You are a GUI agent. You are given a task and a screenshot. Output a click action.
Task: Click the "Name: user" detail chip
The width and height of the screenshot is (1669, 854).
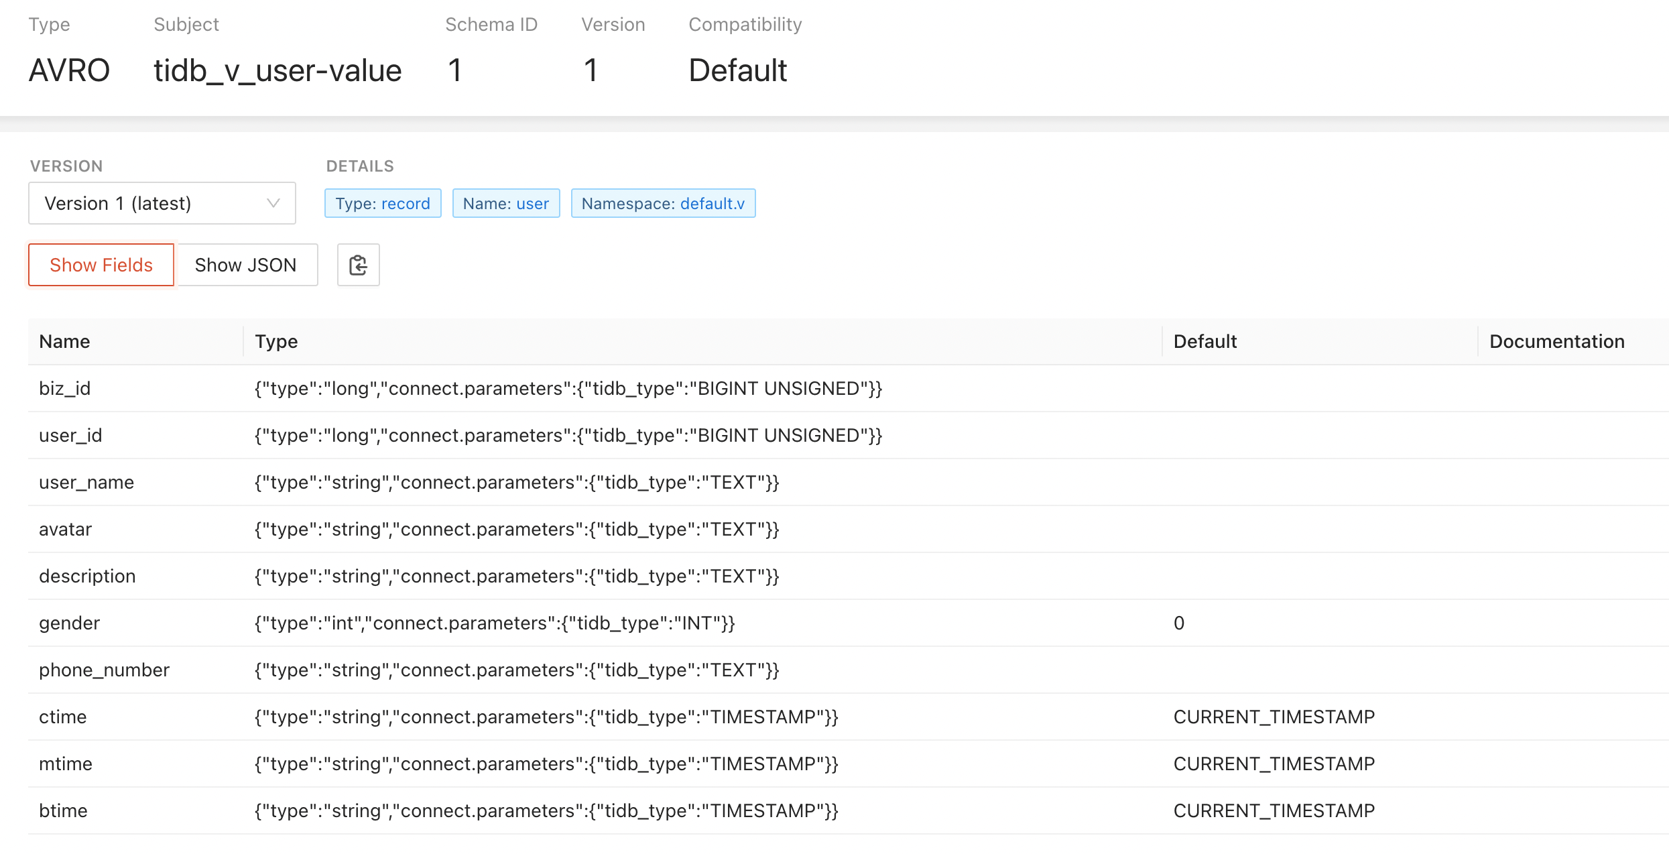tap(506, 203)
